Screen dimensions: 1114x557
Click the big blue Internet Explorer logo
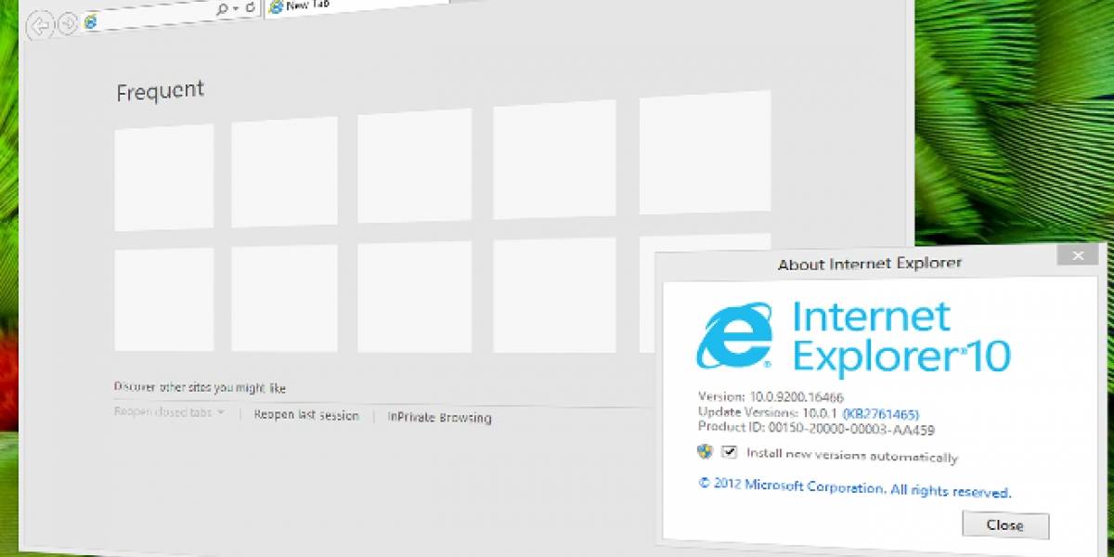coord(733,335)
